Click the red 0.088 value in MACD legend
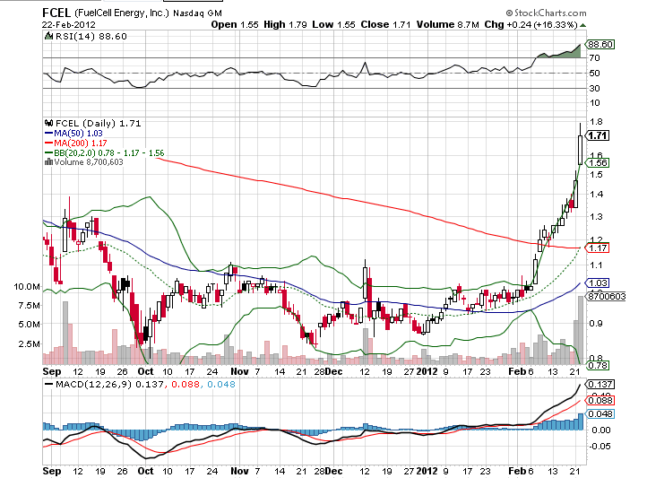Screen dimensions: 647x478 tap(185, 385)
